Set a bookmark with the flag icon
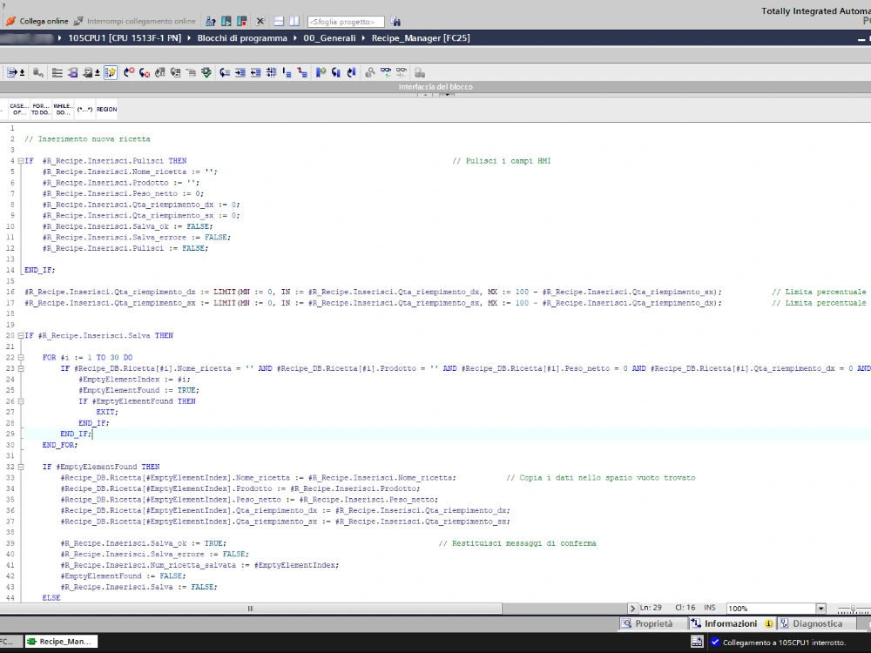 pos(321,72)
